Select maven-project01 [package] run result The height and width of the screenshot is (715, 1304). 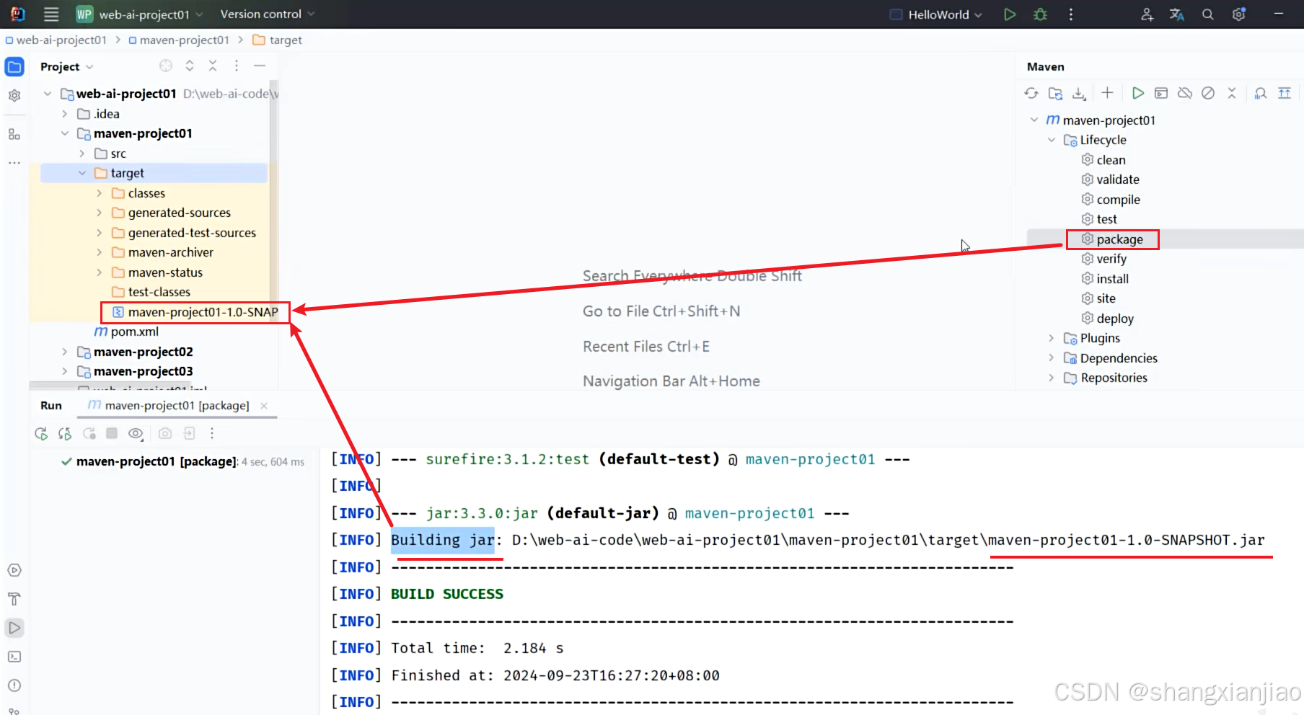tap(182, 461)
